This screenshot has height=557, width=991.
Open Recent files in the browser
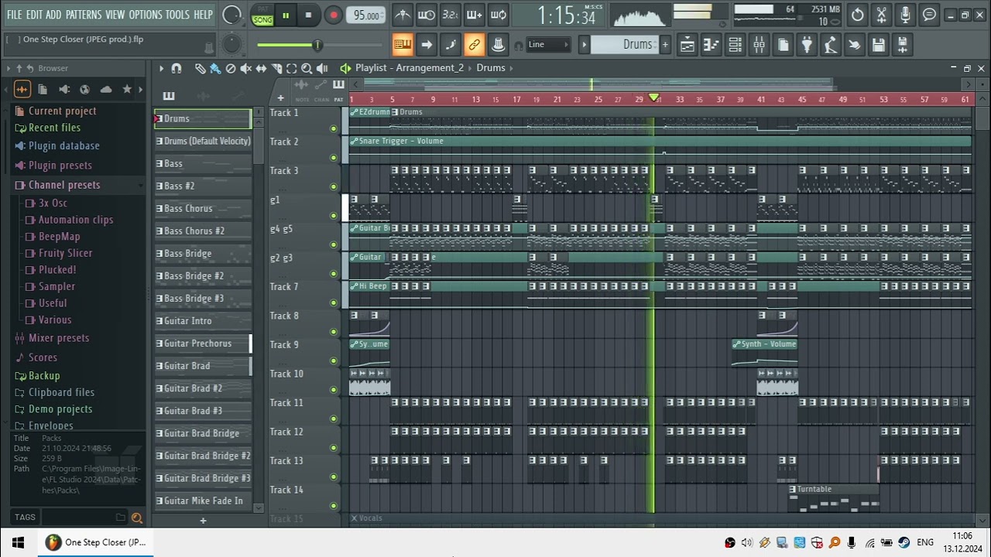click(x=54, y=128)
